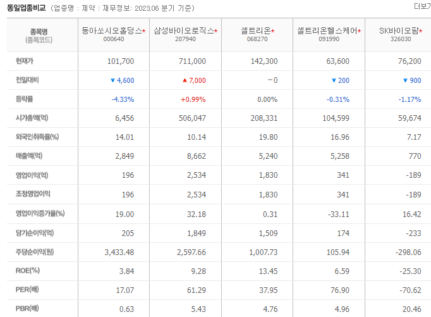Click the -1.17% change rate
This screenshot has height=317, width=431.
[x=410, y=99]
